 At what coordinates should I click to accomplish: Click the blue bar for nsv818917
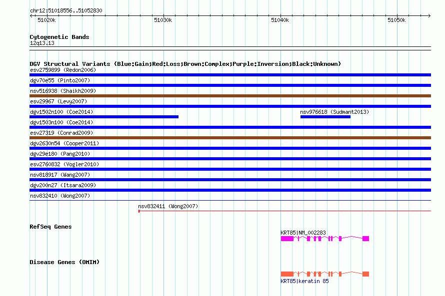(230, 180)
